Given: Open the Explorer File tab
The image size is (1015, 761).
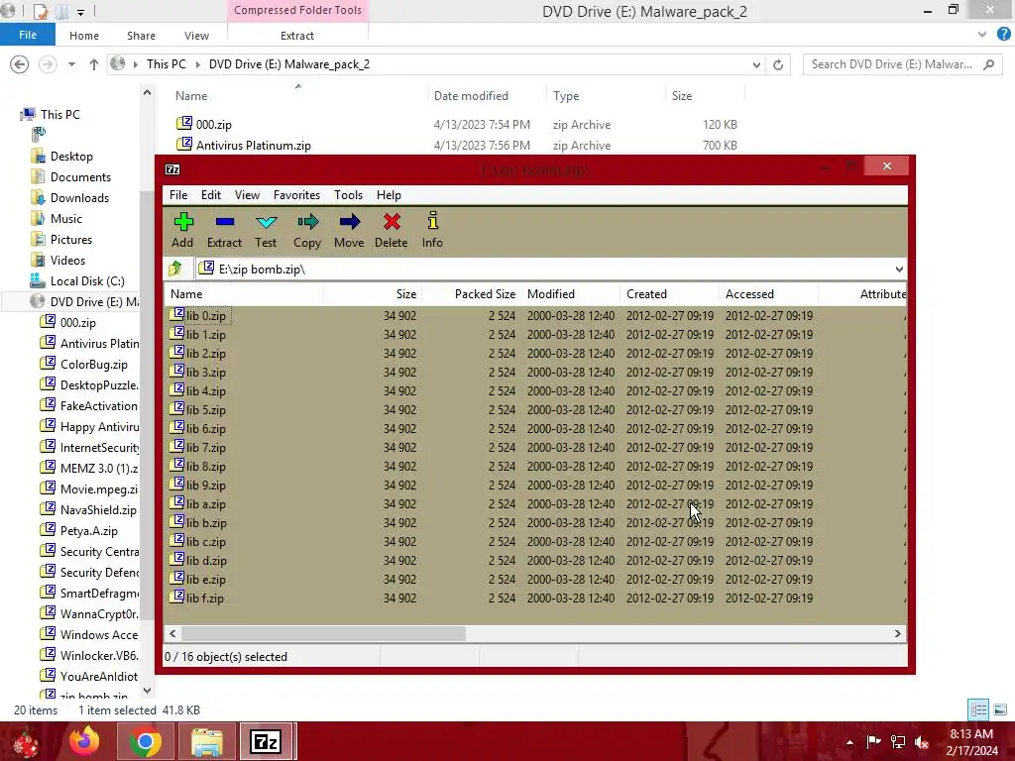Looking at the screenshot, I should pyautogui.click(x=27, y=35).
